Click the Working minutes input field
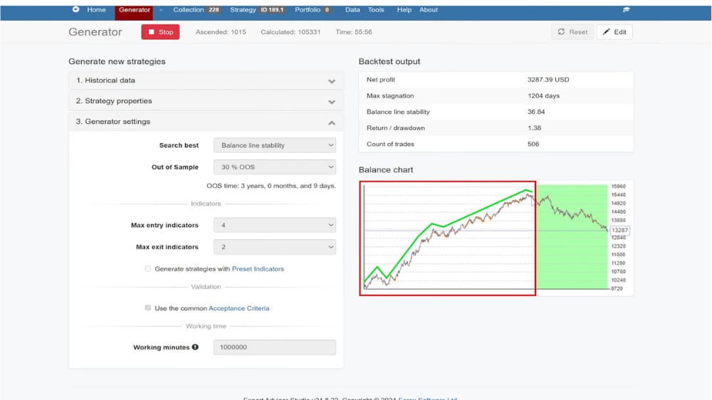The image size is (712, 400). tap(274, 347)
